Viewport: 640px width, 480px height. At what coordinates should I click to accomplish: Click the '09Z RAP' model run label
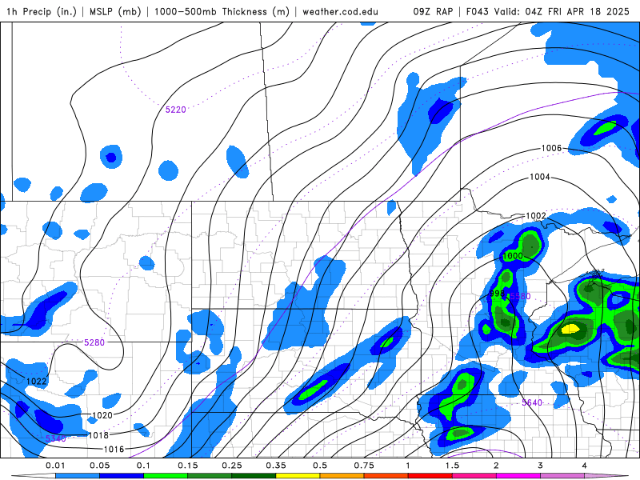pos(433,11)
